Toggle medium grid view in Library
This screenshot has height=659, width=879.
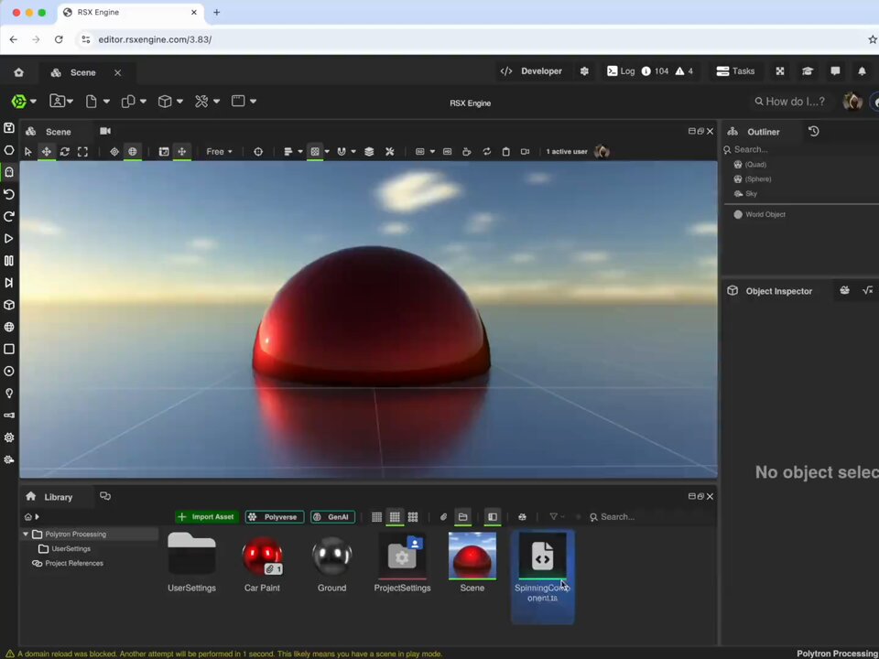(x=395, y=516)
